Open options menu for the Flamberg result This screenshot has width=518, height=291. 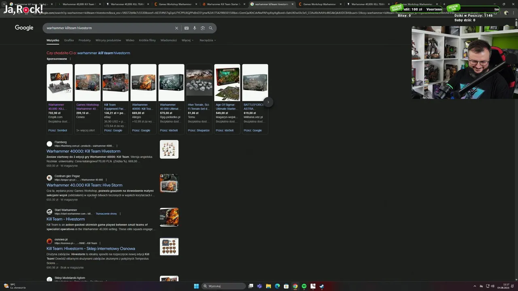pyautogui.click(x=117, y=146)
